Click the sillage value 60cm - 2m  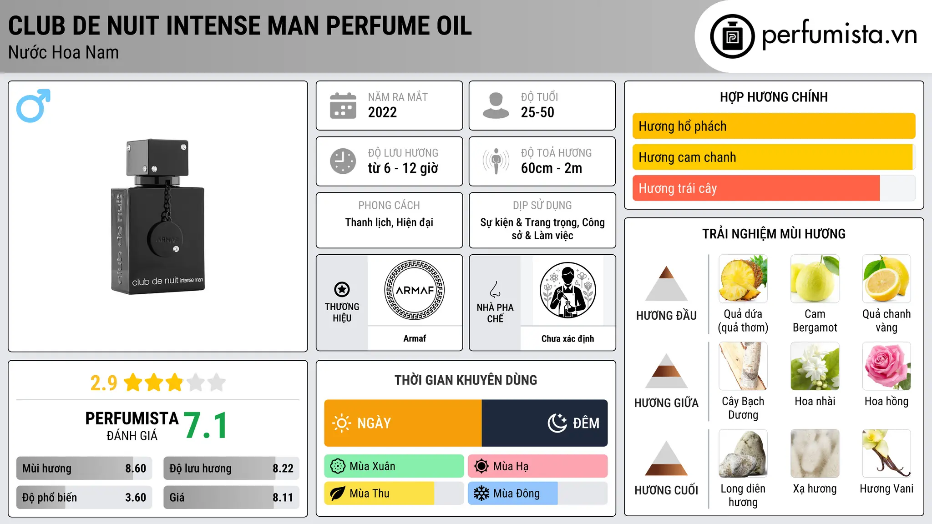click(552, 168)
